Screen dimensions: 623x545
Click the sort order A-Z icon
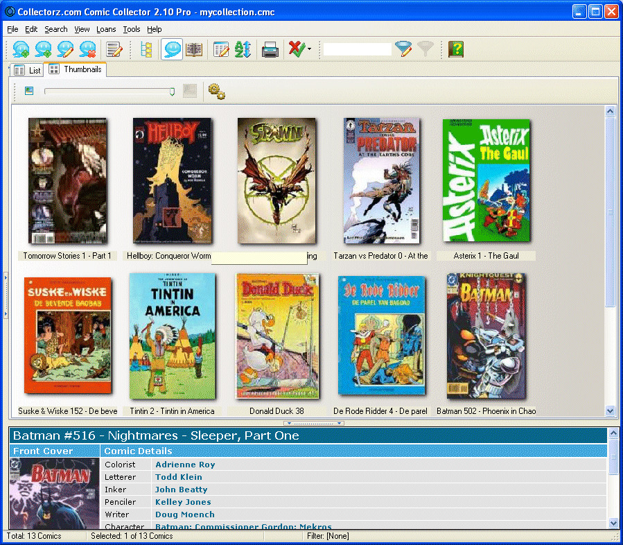243,50
